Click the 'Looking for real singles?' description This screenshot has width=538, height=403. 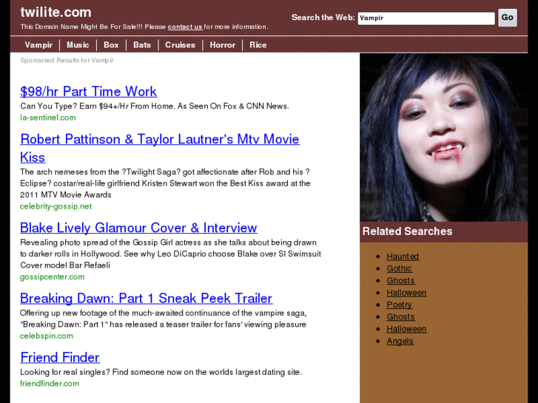pyautogui.click(x=161, y=372)
